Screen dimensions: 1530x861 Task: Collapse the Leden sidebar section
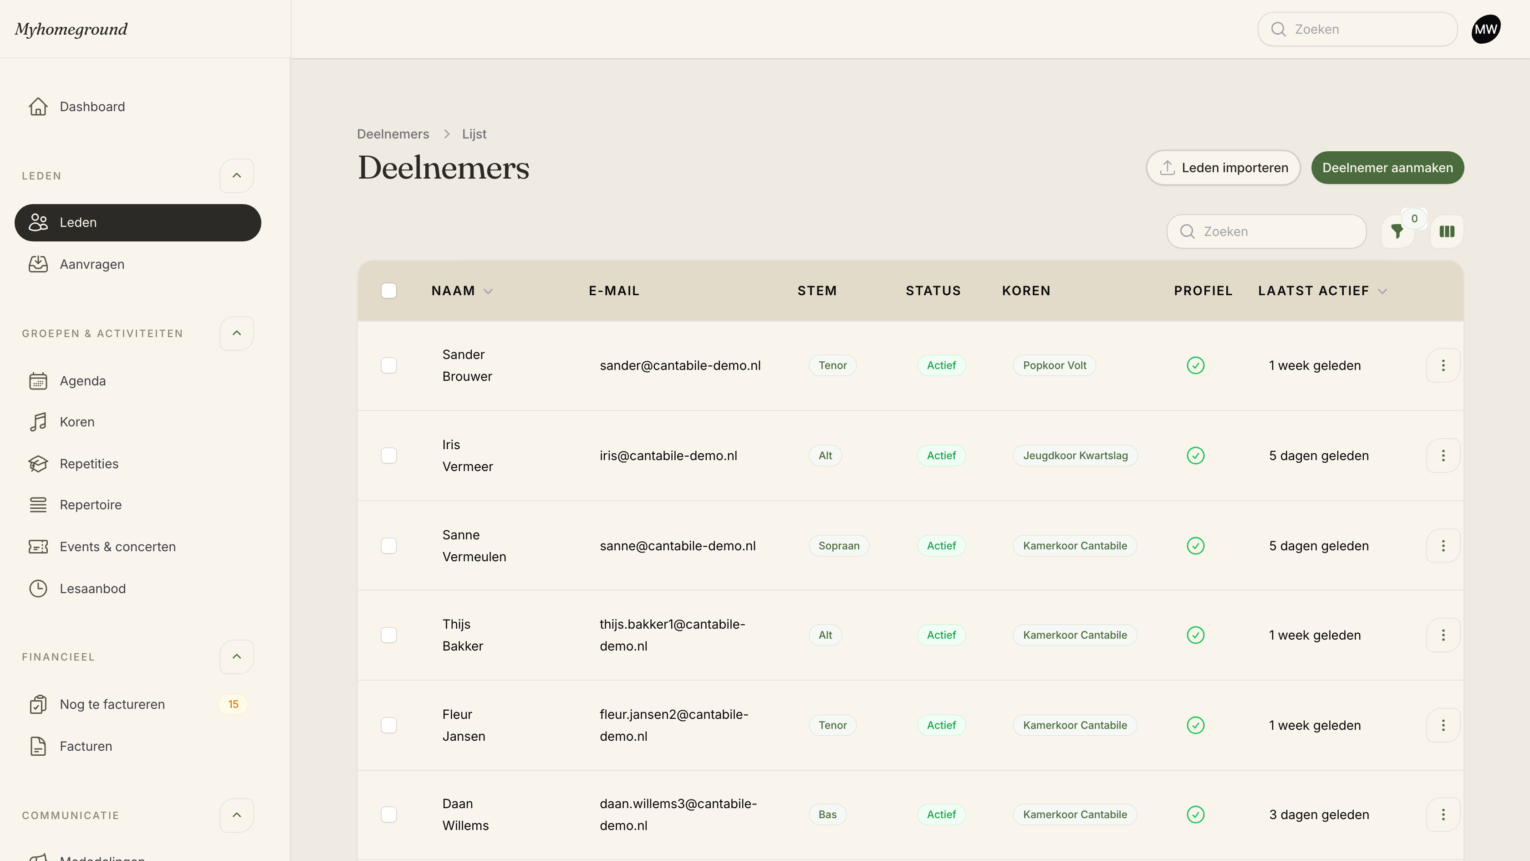[236, 176]
